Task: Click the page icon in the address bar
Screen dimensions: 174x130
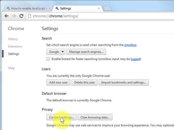Action: pos(30,16)
